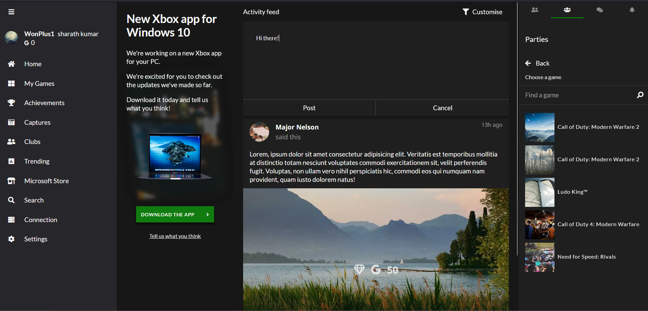This screenshot has width=648, height=311.
Task: Click the Customise text button
Action: point(487,12)
